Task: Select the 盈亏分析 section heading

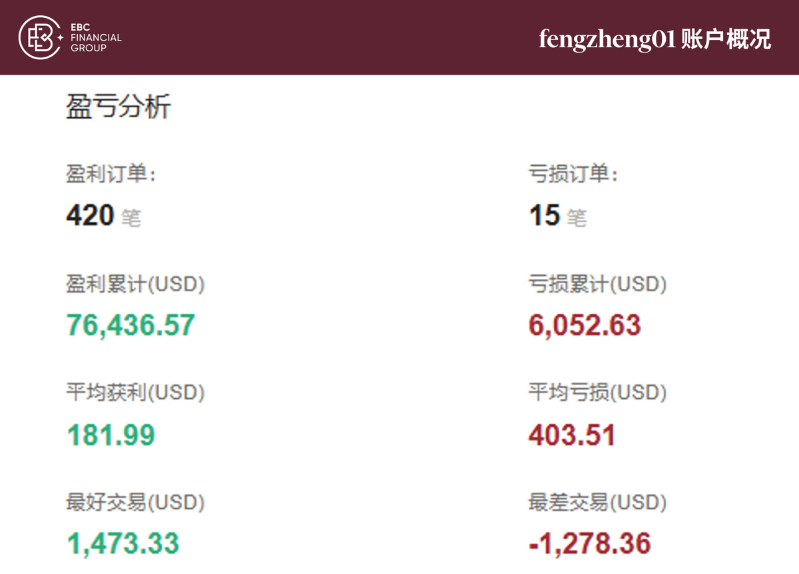Action: pos(118,107)
